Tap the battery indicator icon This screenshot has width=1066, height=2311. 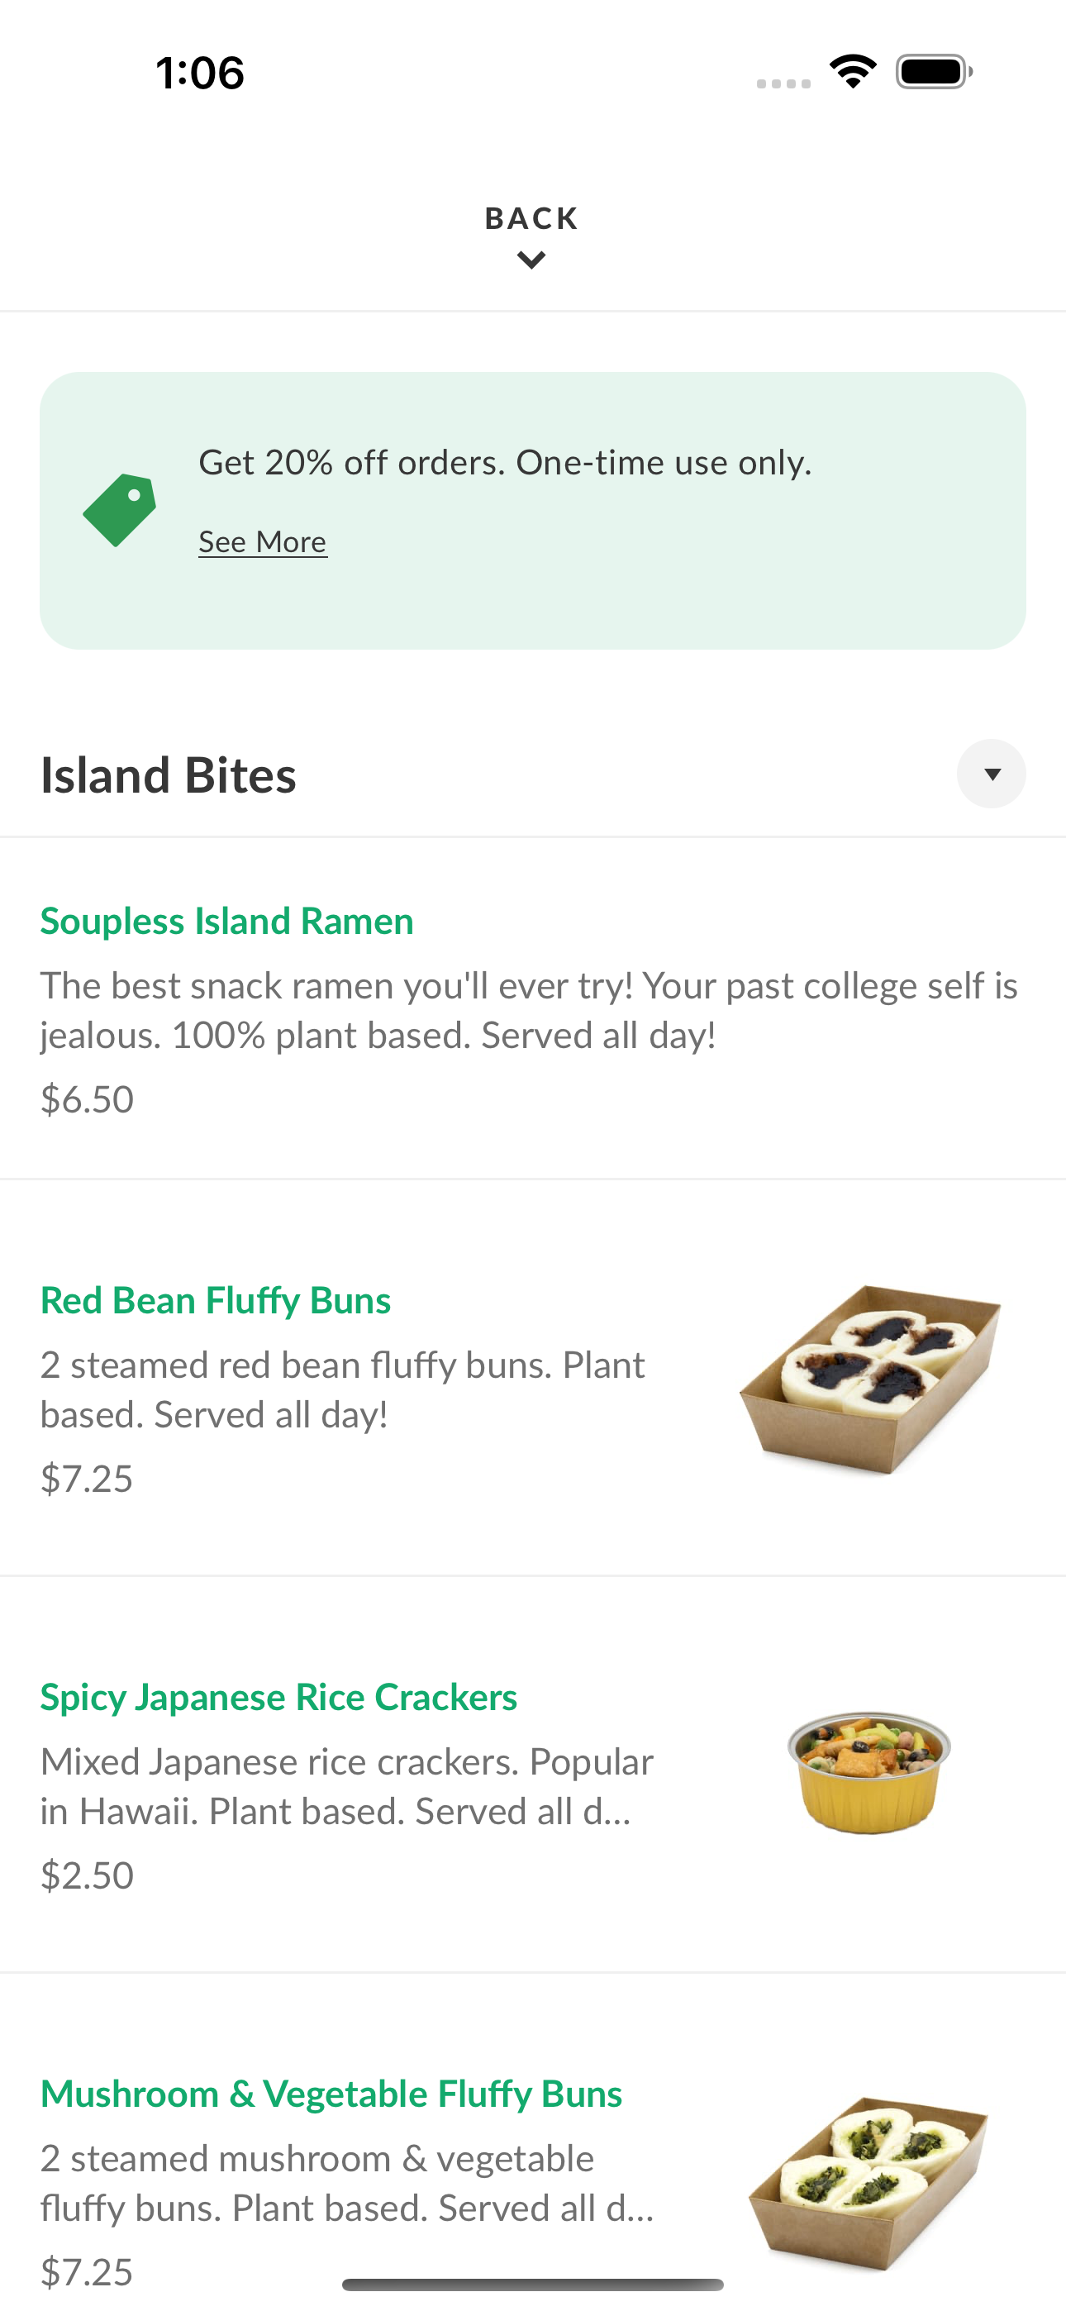pyautogui.click(x=934, y=72)
